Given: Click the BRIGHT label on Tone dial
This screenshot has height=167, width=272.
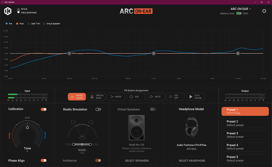Looking at the screenshot, I should coord(45,136).
